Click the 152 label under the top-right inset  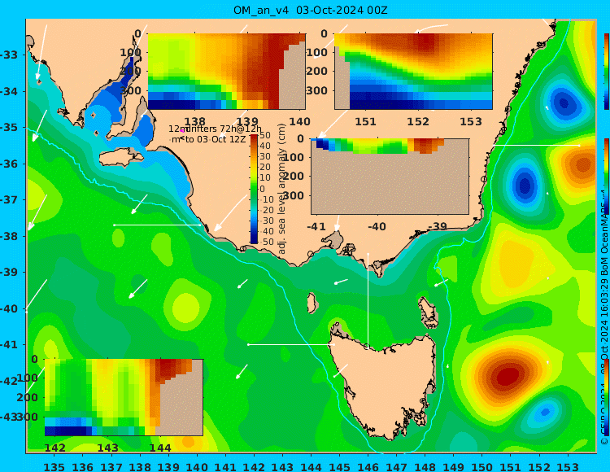click(x=418, y=121)
